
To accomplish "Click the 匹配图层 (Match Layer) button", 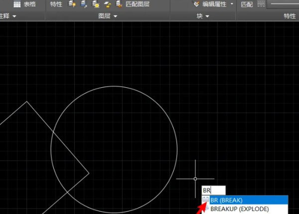I will [x=137, y=4].
